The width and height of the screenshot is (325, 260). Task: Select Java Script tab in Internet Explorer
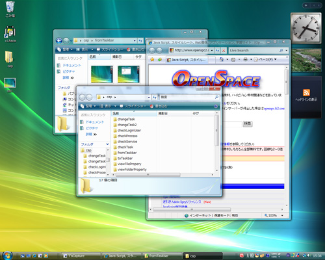[x=187, y=60]
